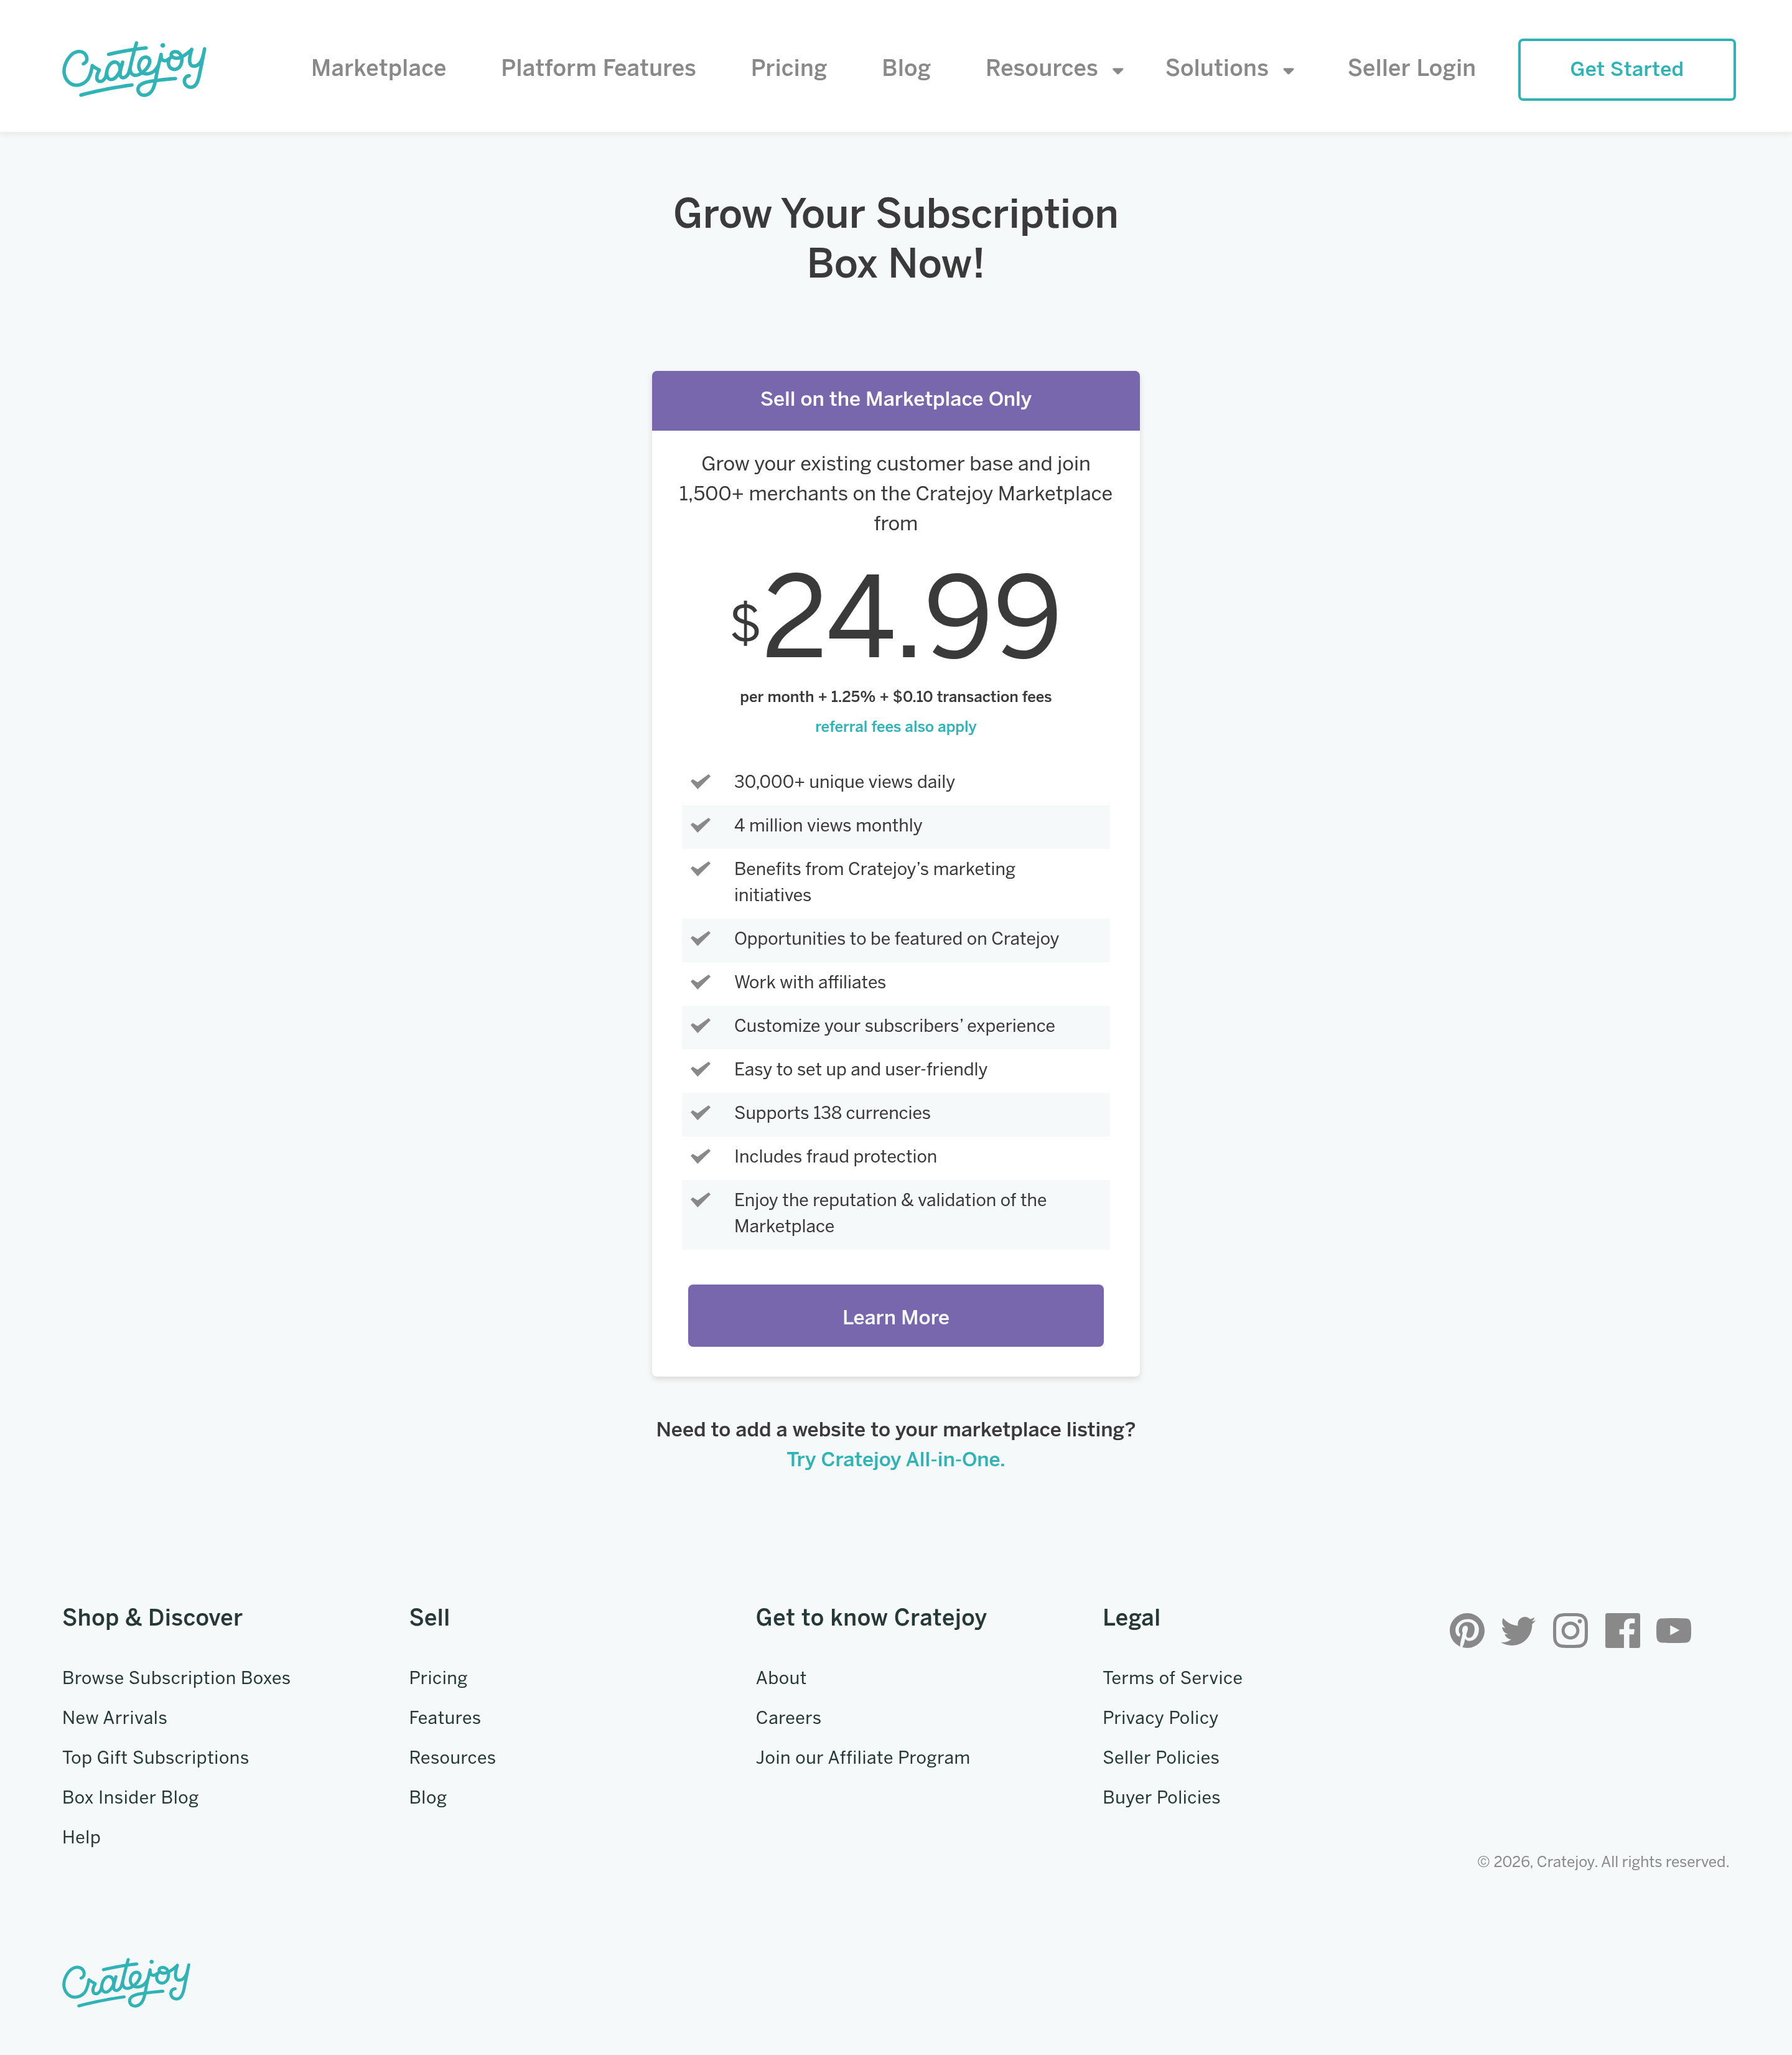Open Seller Login page

(1411, 68)
